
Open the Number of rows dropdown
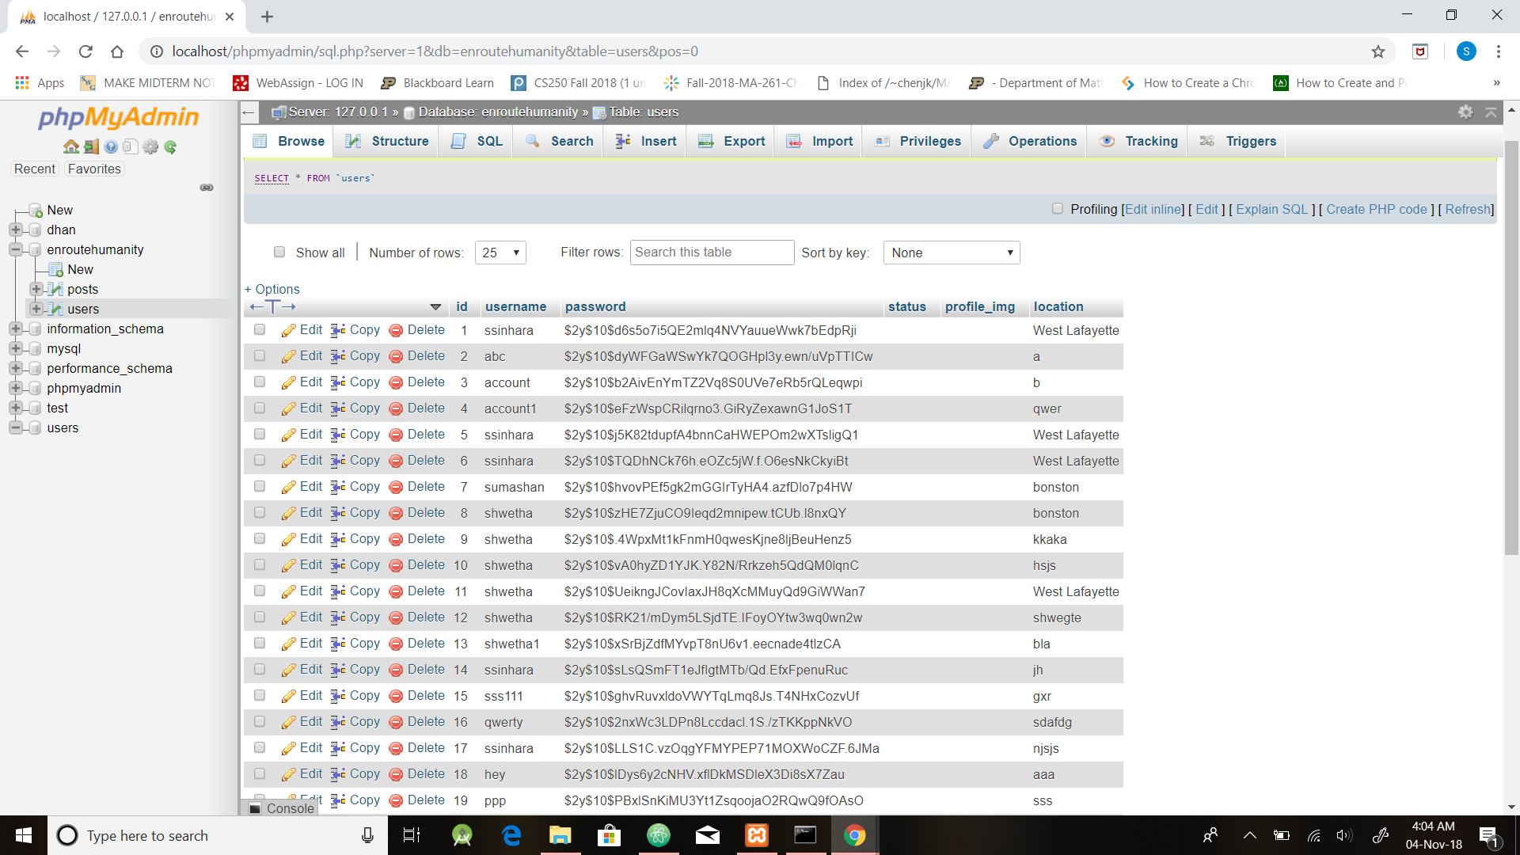[x=500, y=253]
